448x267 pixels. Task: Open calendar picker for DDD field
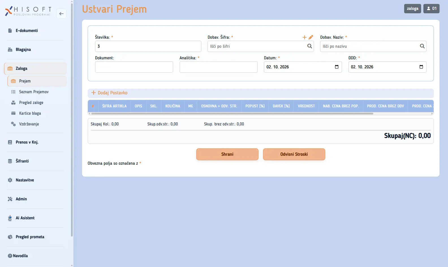[x=421, y=67]
